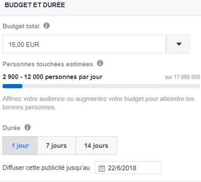Click the BUDGET ET DURÉE section header
The height and width of the screenshot is (182, 201).
(x=35, y=5)
